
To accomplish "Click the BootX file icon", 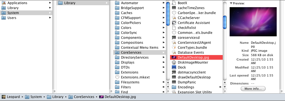I will coord(174,3).
